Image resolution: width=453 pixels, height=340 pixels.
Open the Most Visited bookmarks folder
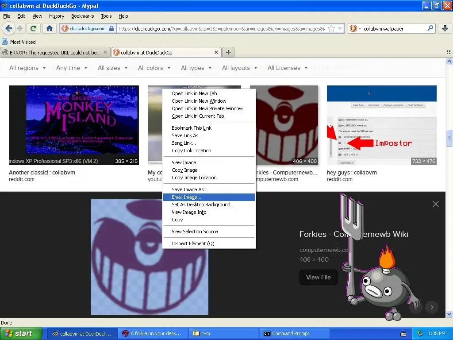point(19,42)
